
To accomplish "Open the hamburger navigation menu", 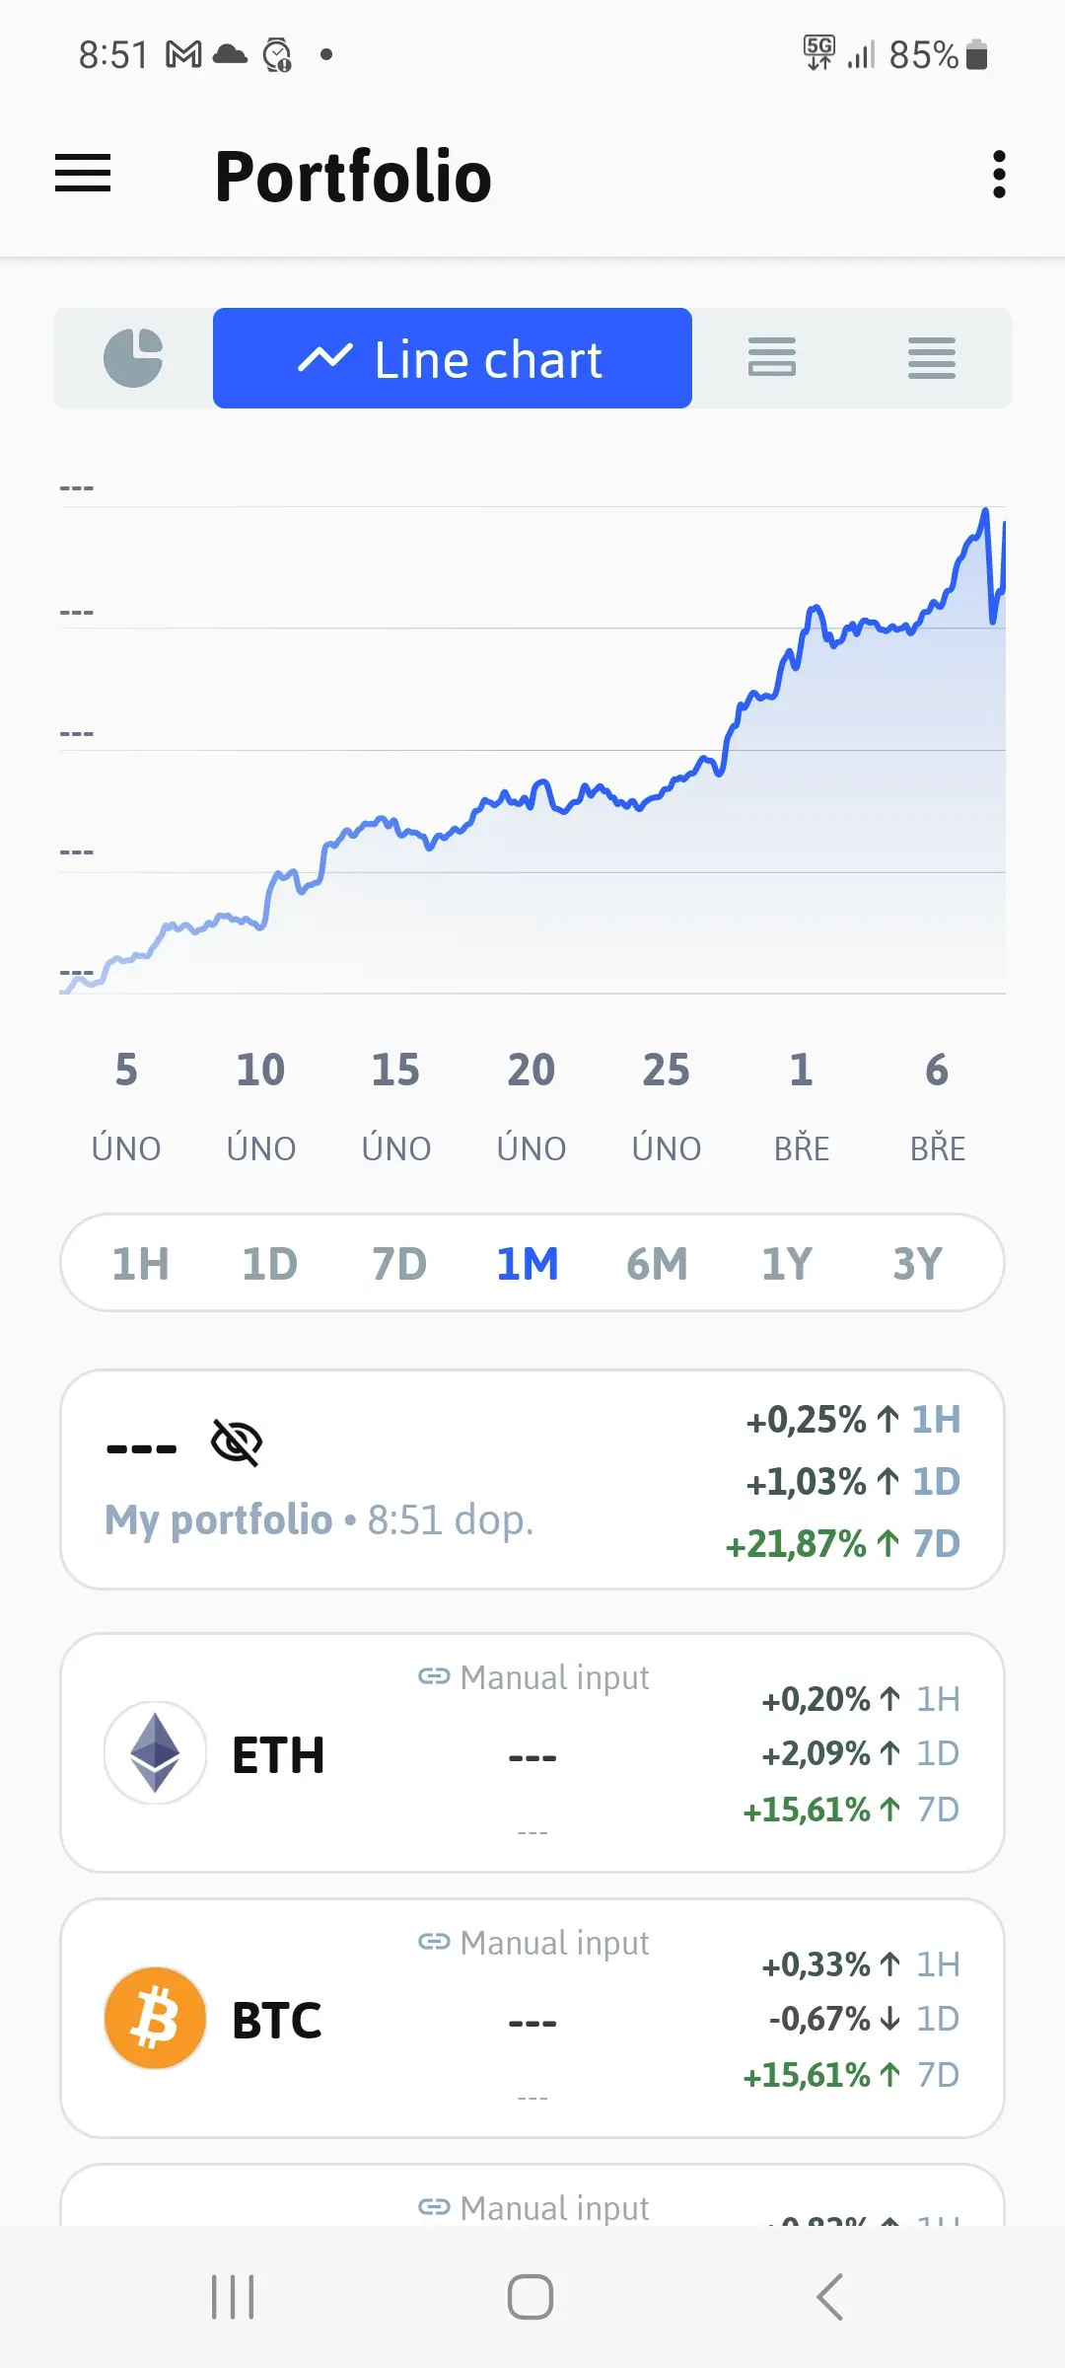I will pyautogui.click(x=83, y=174).
